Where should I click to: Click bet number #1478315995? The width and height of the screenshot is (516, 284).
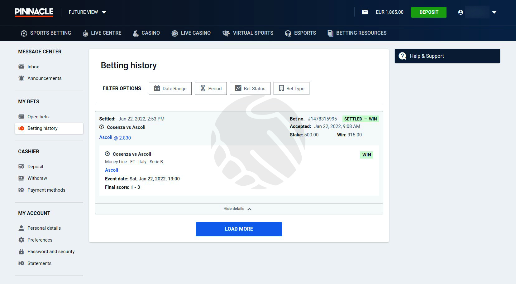click(x=322, y=119)
